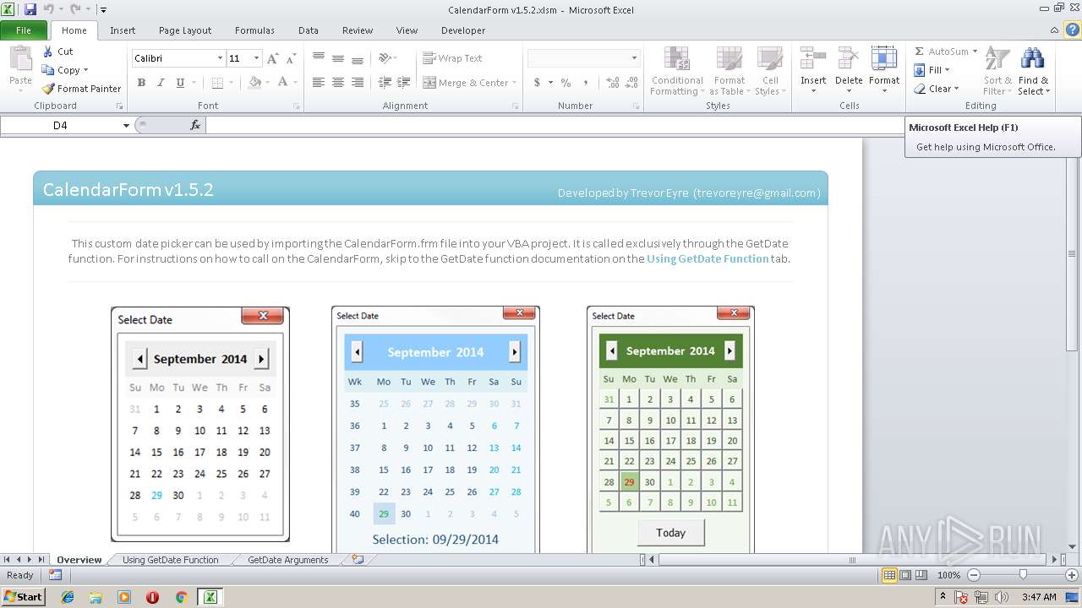Viewport: 1082px width, 608px height.
Task: Click Top Align icon
Action: click(x=319, y=58)
